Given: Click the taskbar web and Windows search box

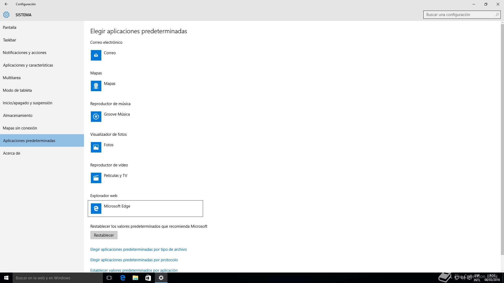Looking at the screenshot, I should pyautogui.click(x=58, y=278).
